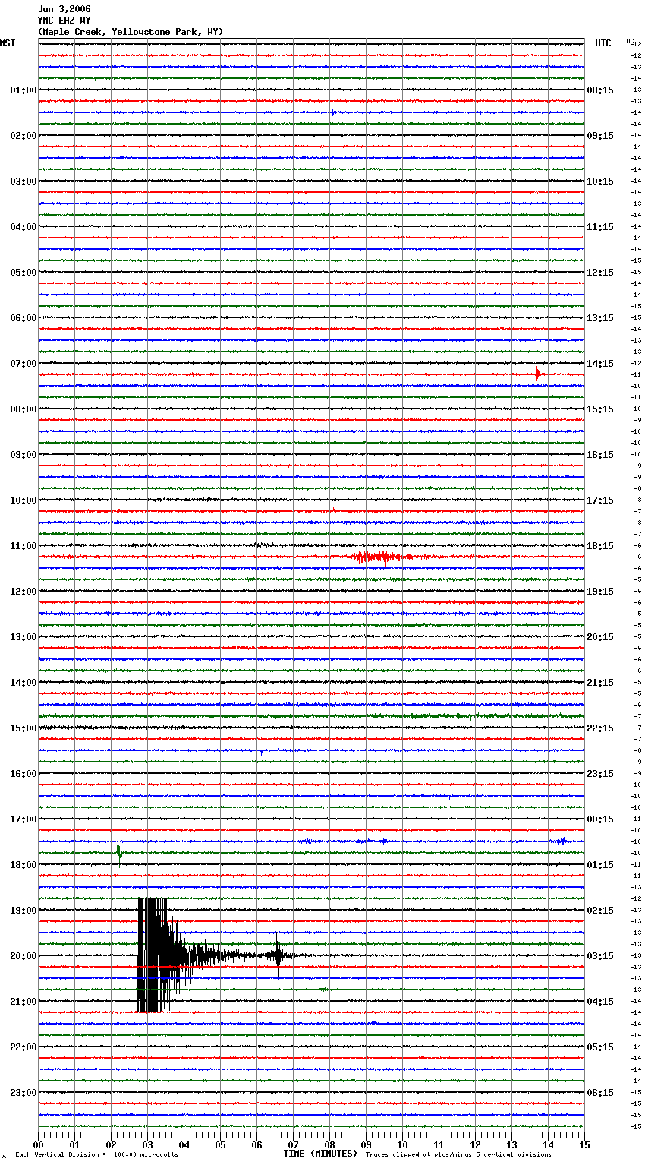Click minute tick 10 on the time axis
This screenshot has width=645, height=1165.
[403, 1144]
